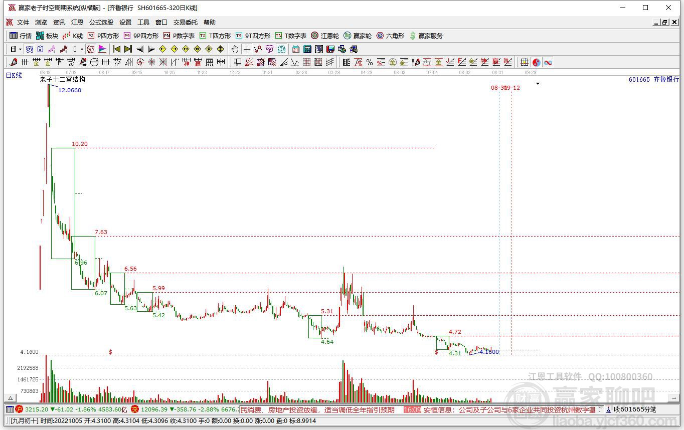Open the 工具 menu
The image size is (684, 430).
(x=143, y=23)
